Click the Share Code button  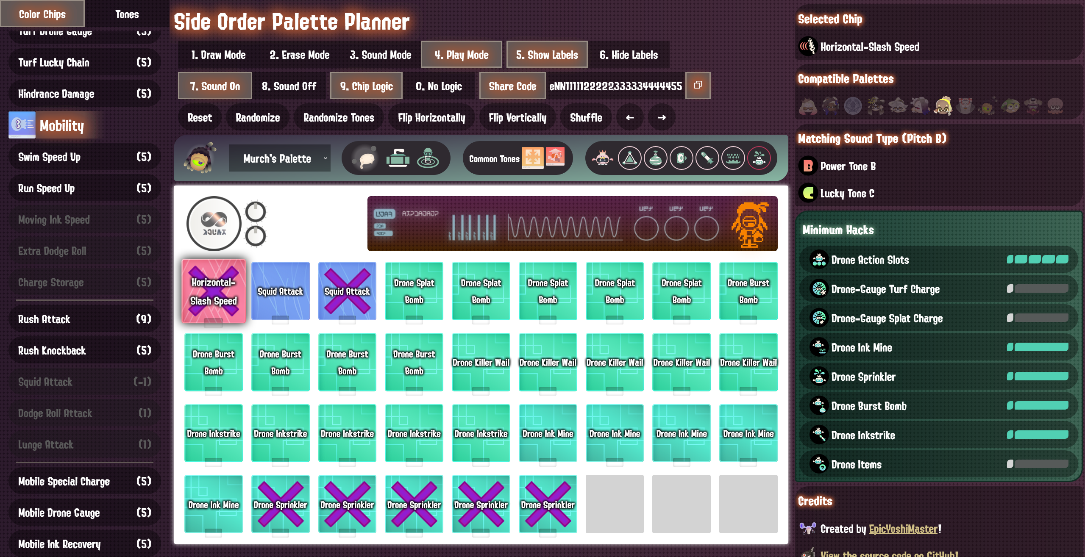point(512,86)
